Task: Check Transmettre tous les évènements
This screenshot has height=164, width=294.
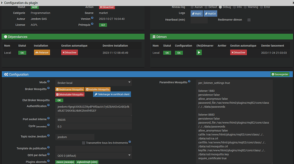Action: 84,143
